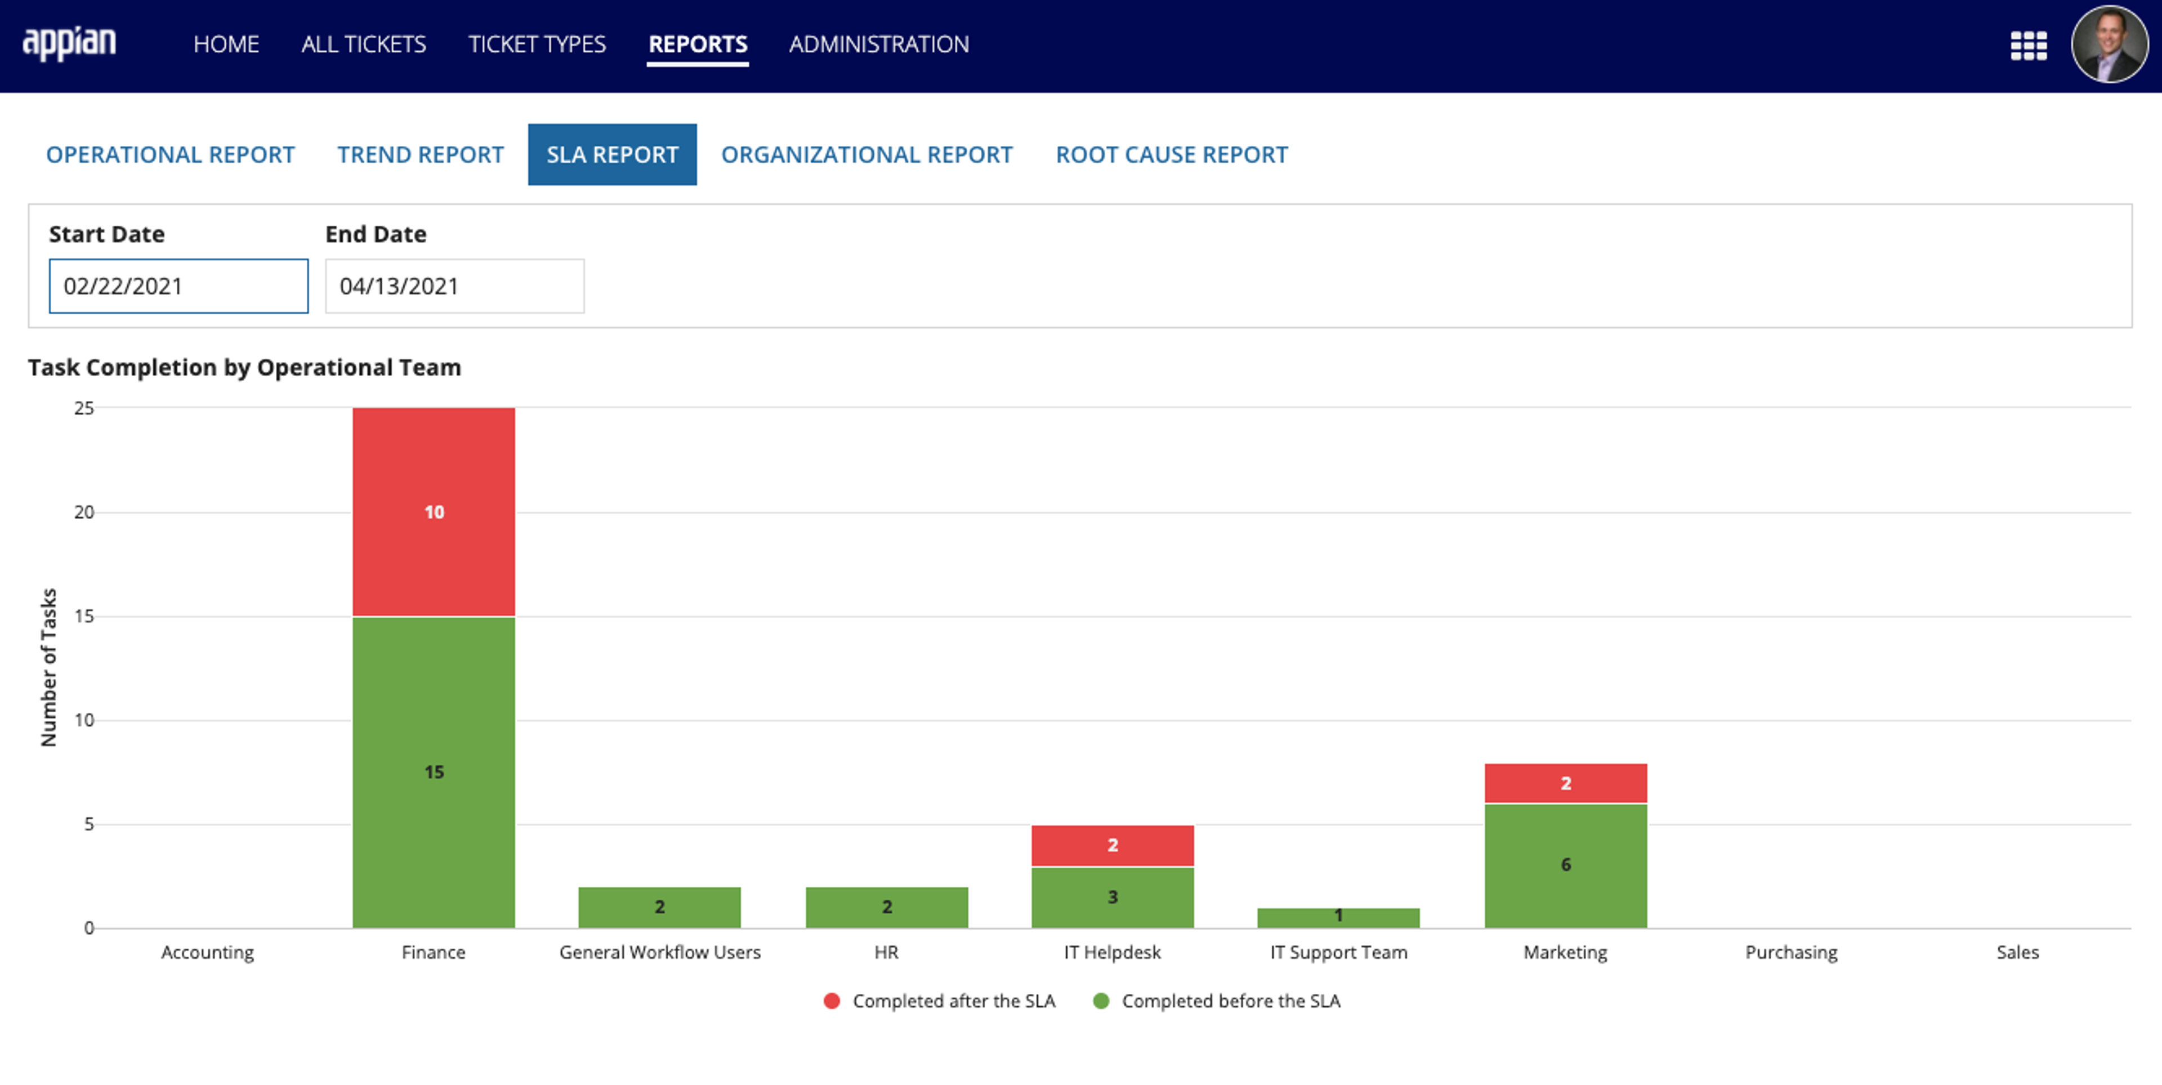Open the app grid navigation menu
This screenshot has width=2162, height=1085.
(x=2027, y=45)
